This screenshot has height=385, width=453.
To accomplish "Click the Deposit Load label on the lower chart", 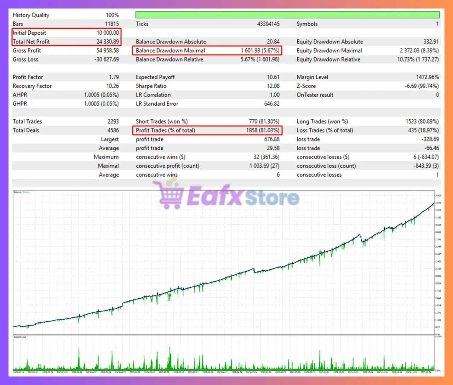I will pos(20,337).
